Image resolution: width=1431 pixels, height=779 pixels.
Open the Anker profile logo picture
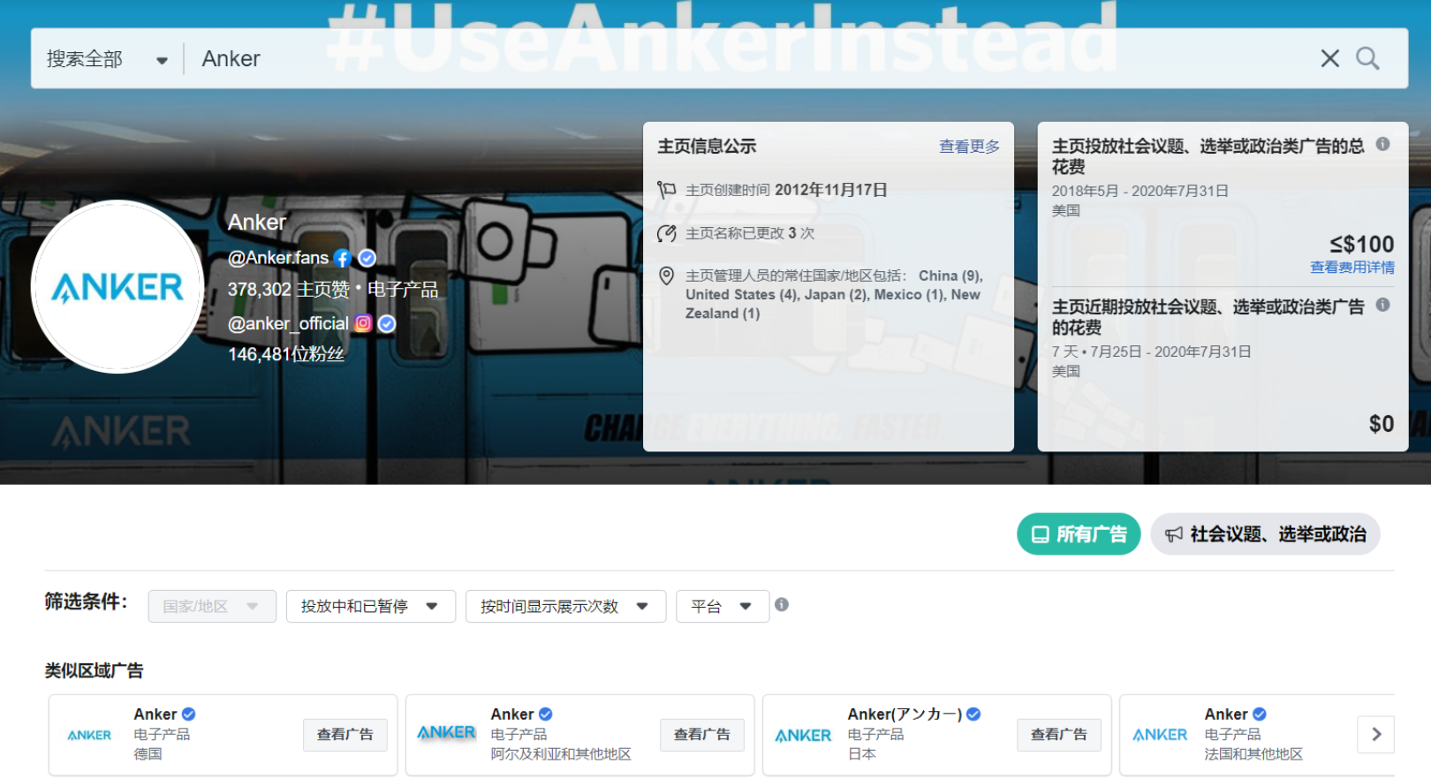[x=117, y=287]
